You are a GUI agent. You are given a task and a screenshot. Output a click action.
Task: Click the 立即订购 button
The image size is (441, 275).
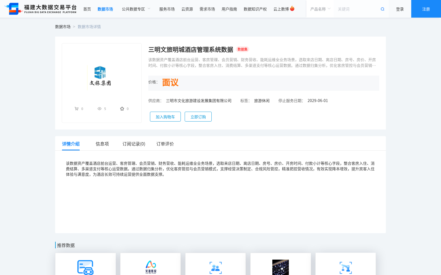pos(198,117)
